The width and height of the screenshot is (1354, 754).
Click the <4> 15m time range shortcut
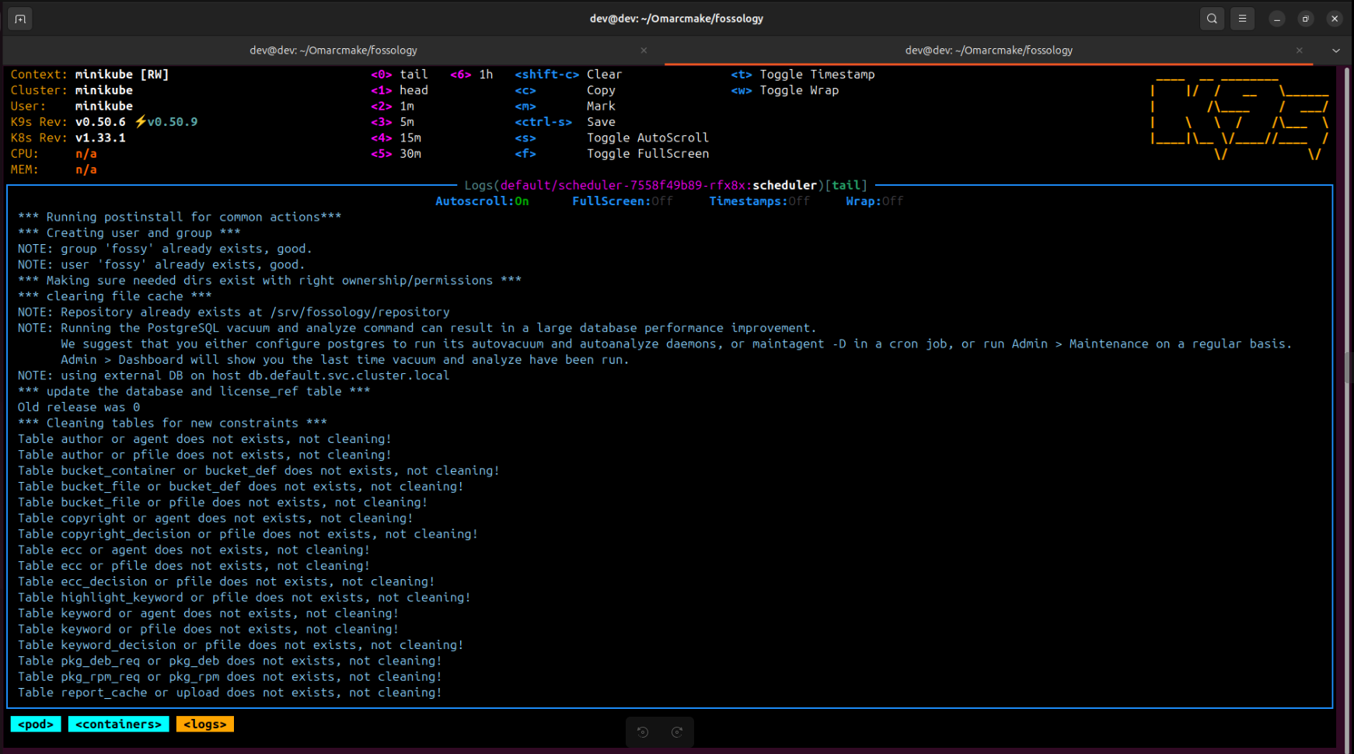(396, 138)
